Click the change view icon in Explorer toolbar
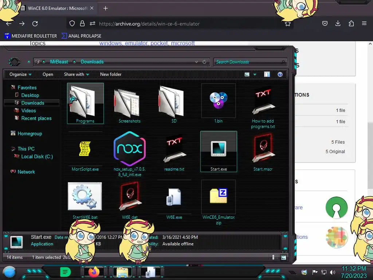Image resolution: width=373 pixels, height=280 pixels. (247, 74)
